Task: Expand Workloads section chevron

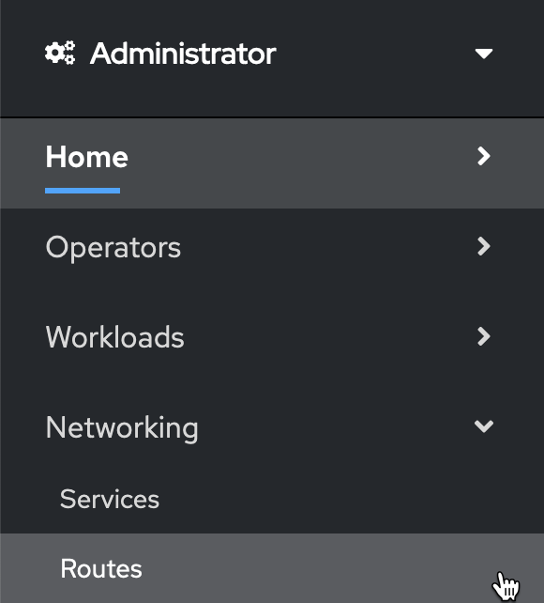Action: click(x=484, y=336)
